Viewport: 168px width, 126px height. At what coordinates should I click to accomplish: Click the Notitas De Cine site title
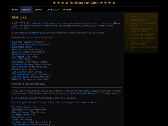click(84, 3)
